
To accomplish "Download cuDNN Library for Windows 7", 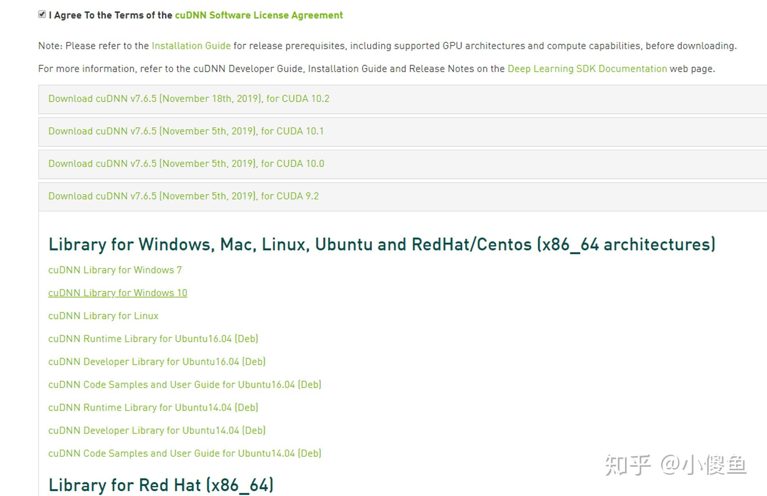I will pos(115,270).
